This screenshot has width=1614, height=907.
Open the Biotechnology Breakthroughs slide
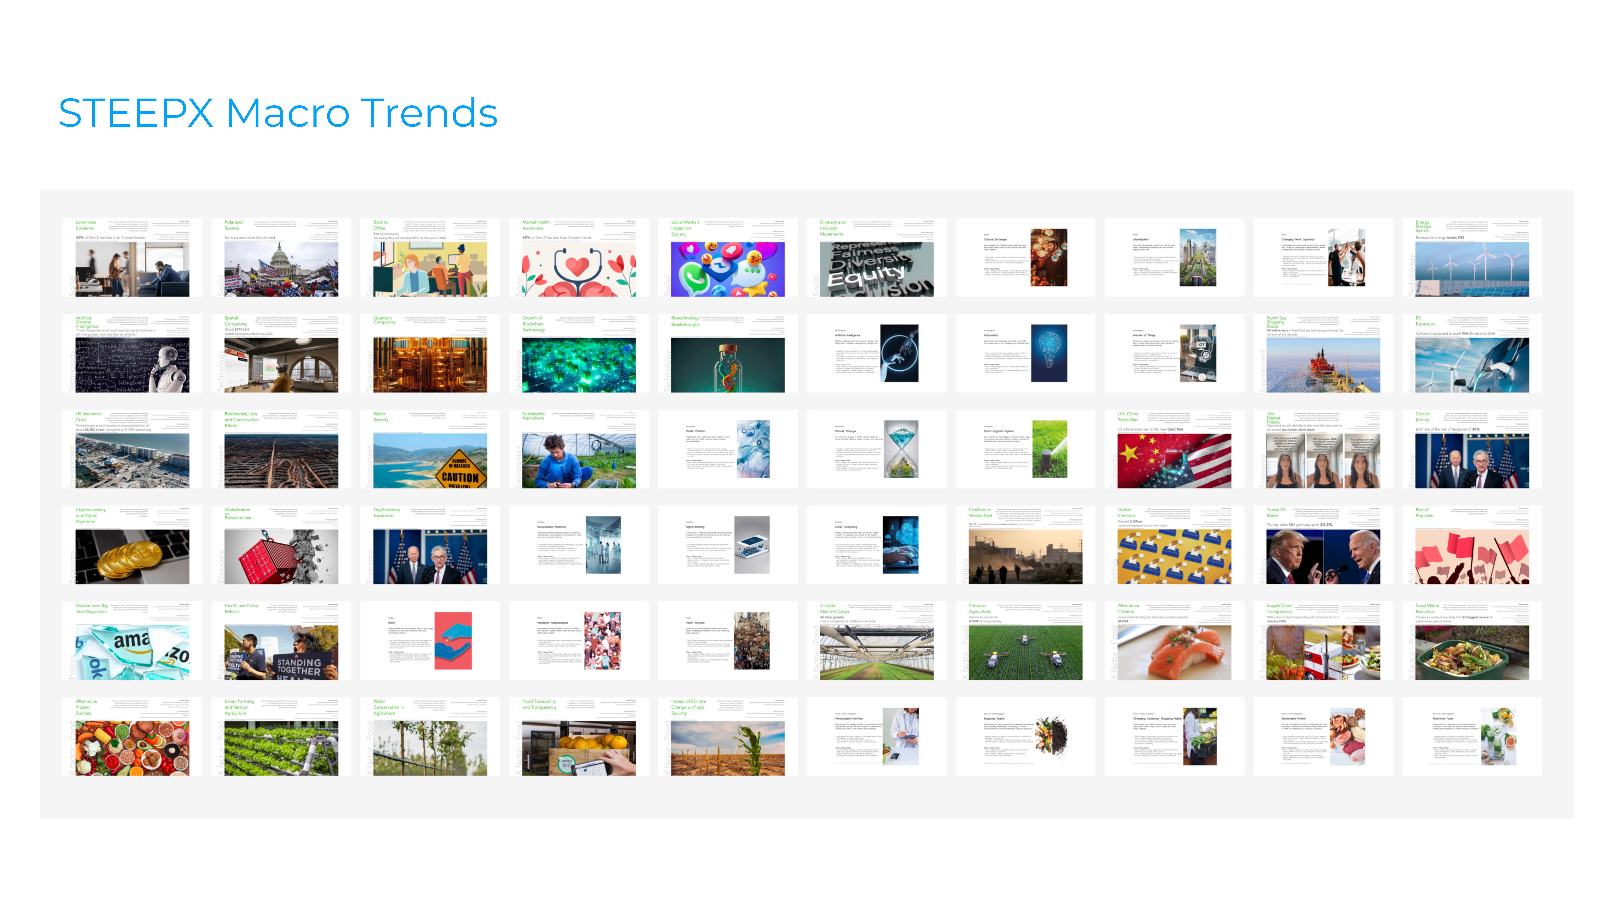click(727, 354)
